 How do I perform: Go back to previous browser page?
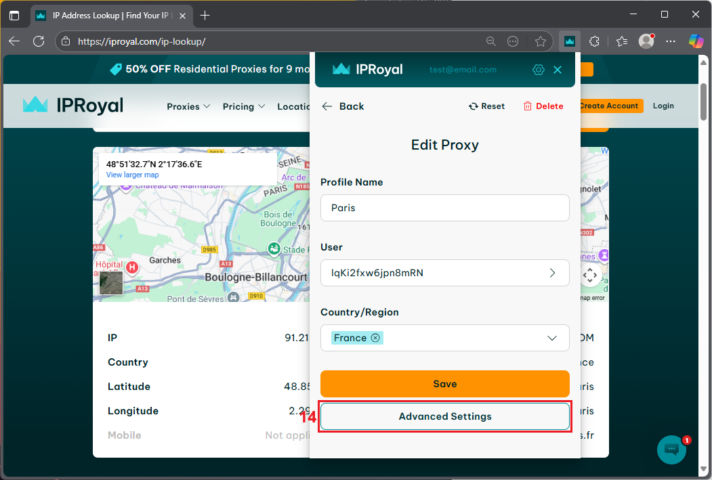(14, 41)
